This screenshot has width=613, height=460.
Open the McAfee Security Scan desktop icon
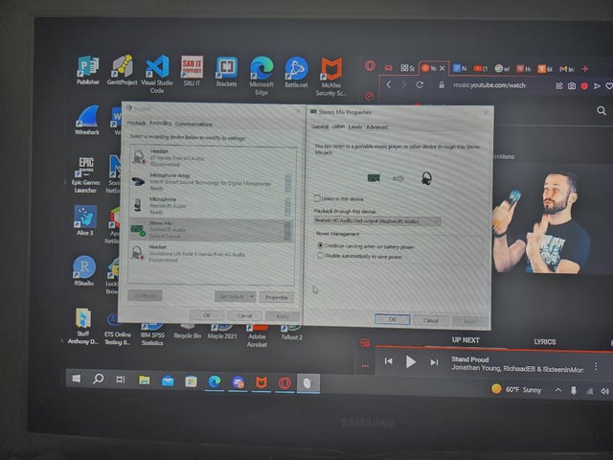(x=330, y=77)
